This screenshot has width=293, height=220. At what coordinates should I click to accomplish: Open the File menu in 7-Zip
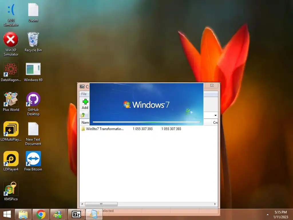tap(84, 94)
